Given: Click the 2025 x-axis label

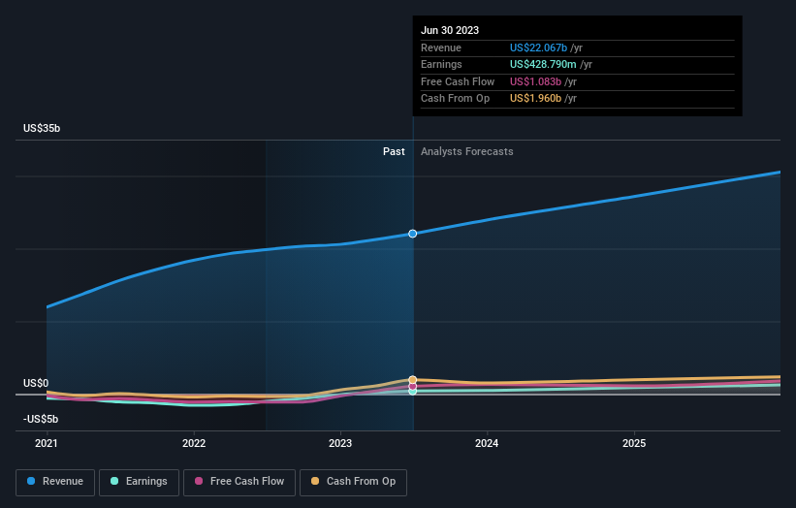Looking at the screenshot, I should 634,443.
